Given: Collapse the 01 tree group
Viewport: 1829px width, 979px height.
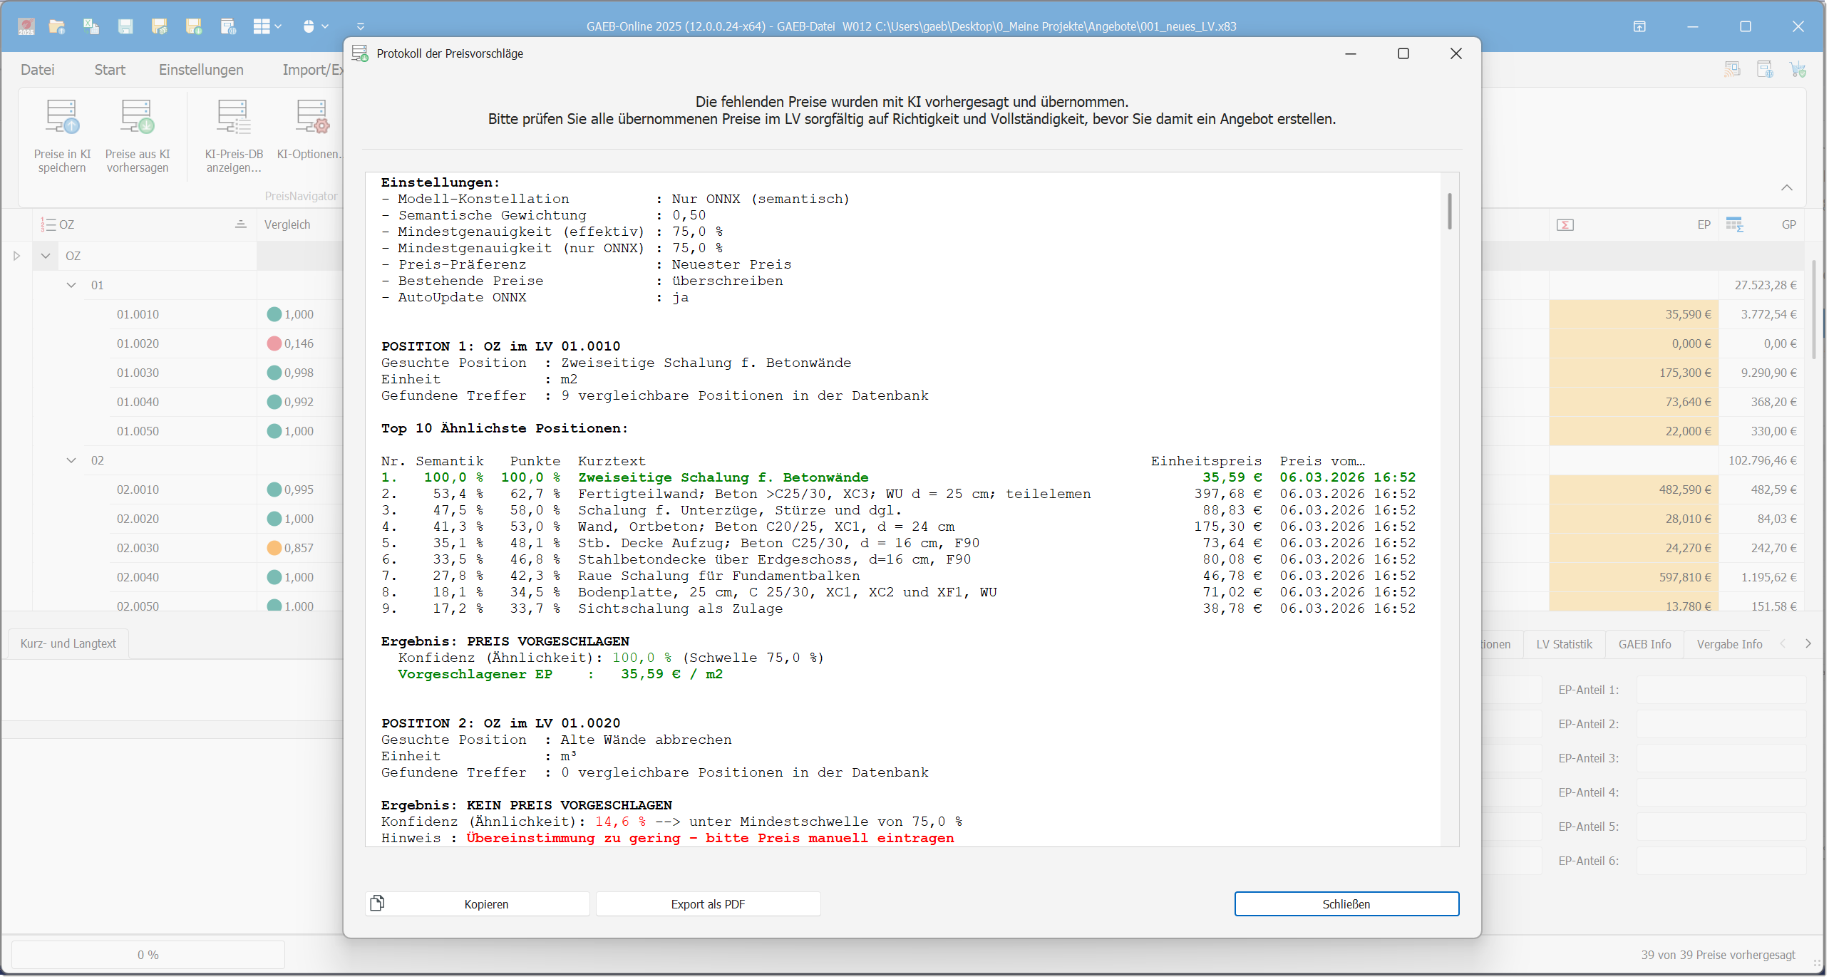Looking at the screenshot, I should (71, 285).
